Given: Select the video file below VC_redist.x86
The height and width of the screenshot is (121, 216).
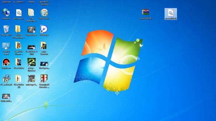Looking at the screenshot, I should (6, 98).
